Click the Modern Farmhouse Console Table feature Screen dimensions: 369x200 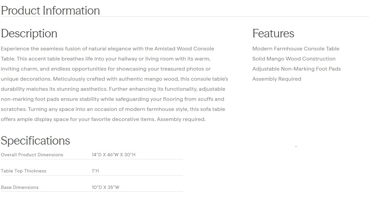296,49
